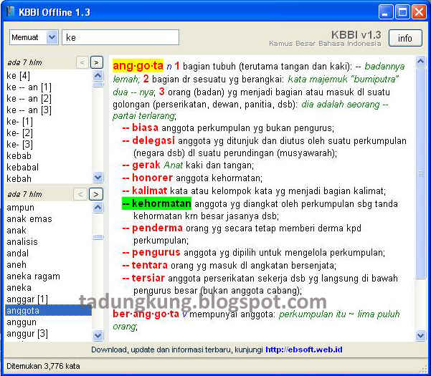Image resolution: width=431 pixels, height=376 pixels.
Task: Click the '-- honorer' subentry
Action: tap(147, 178)
